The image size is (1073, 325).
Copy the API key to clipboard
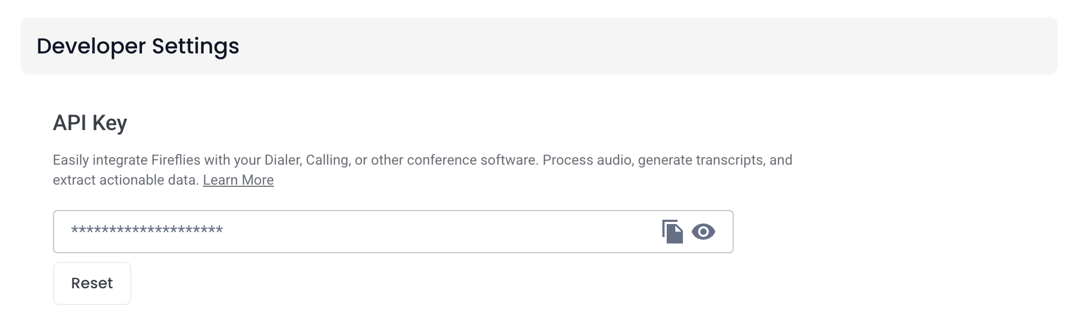click(673, 232)
